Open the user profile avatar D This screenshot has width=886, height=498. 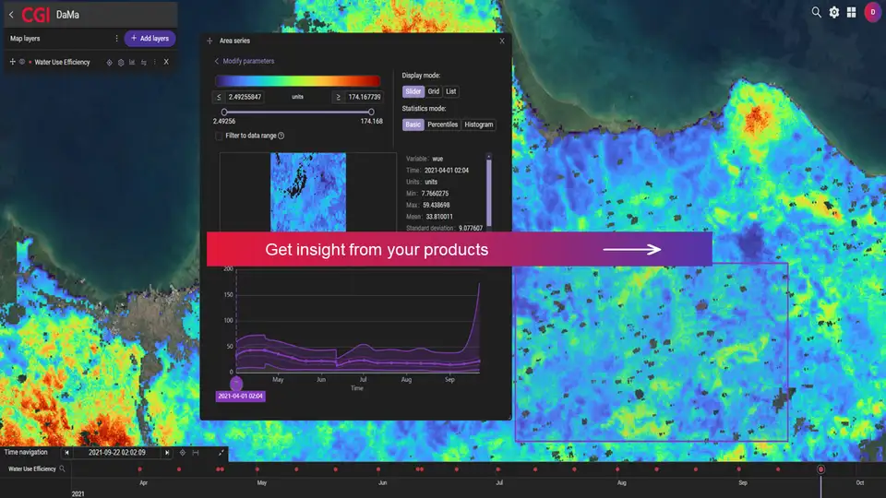coord(872,13)
